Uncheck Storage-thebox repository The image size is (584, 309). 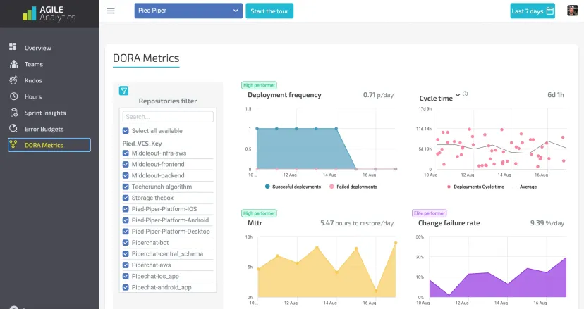pyautogui.click(x=126, y=198)
